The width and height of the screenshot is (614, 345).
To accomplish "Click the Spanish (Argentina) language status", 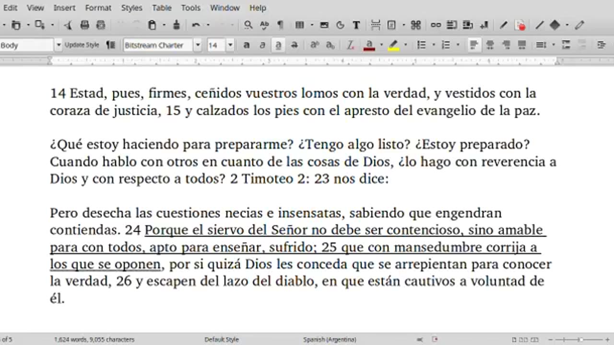I will (x=330, y=339).
